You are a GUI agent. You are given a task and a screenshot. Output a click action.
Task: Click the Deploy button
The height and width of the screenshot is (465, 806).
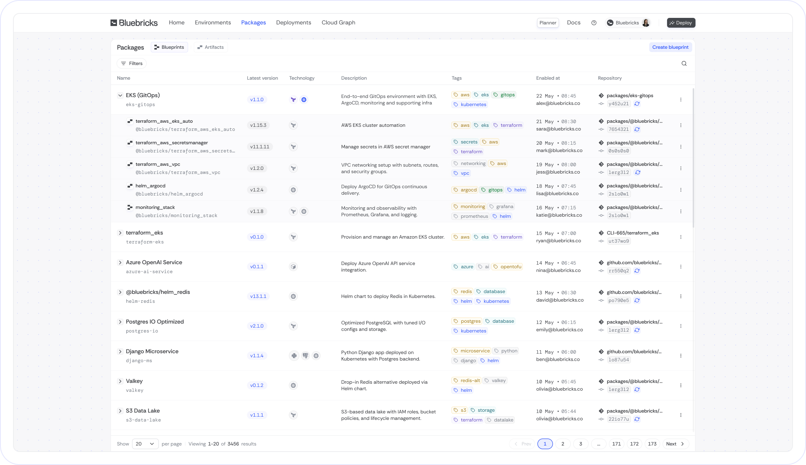[681, 23]
